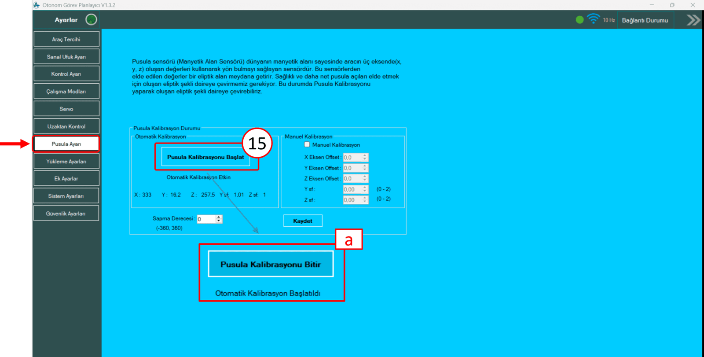Screen dimensions: 704x357
Task: Open Yükleme Ayarları section
Action: [x=66, y=161]
